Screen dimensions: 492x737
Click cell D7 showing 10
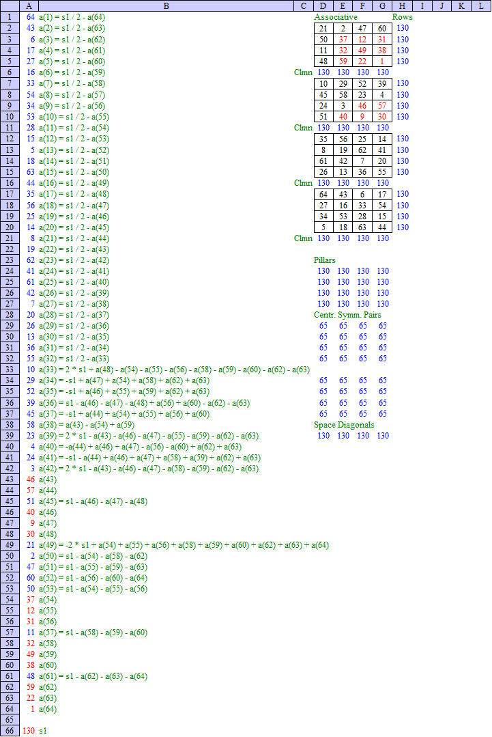tap(323, 83)
